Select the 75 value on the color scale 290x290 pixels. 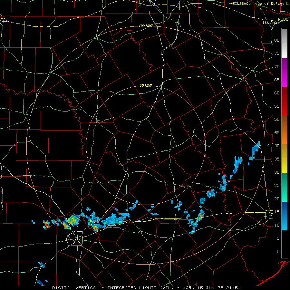[x=277, y=53]
